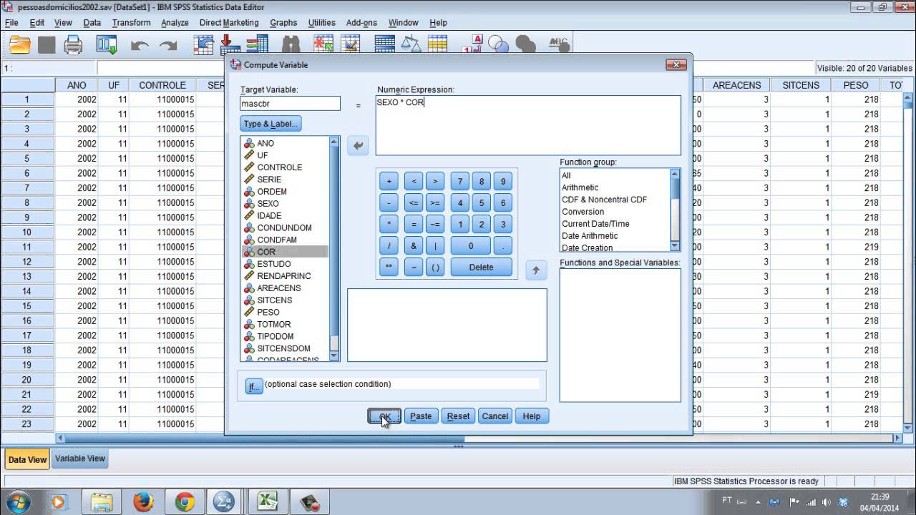Click inside the Numeric Expression box

528,126
